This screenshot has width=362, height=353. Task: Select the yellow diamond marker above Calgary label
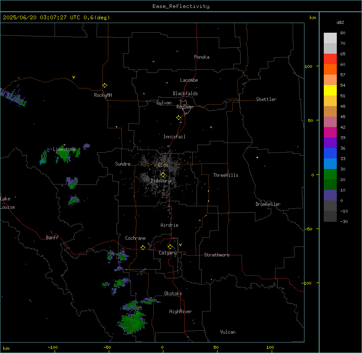[x=170, y=247]
